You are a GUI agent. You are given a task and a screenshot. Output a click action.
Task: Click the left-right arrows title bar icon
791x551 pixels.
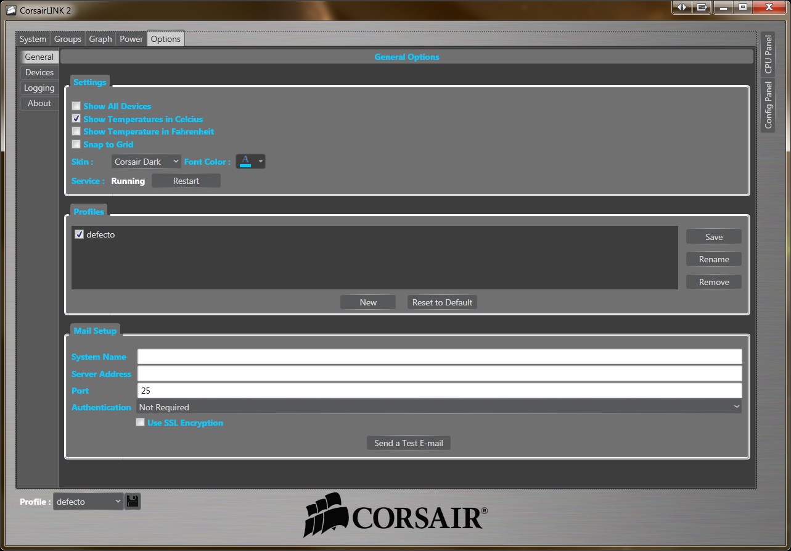pos(681,7)
